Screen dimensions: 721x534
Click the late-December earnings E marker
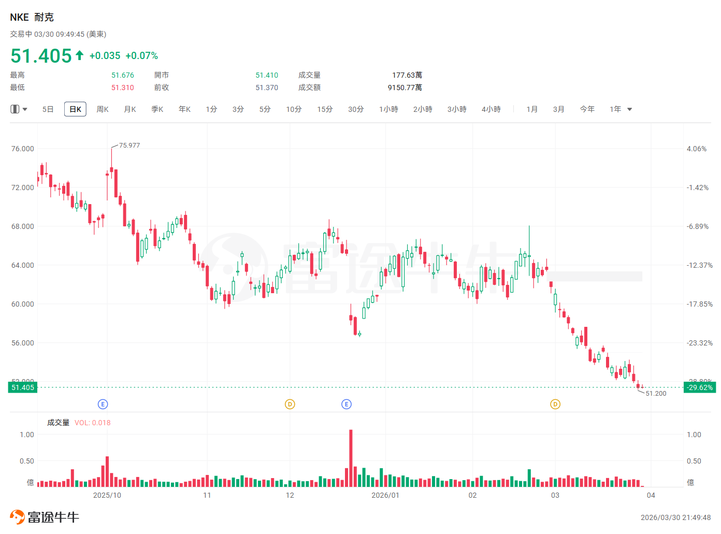[x=347, y=404]
